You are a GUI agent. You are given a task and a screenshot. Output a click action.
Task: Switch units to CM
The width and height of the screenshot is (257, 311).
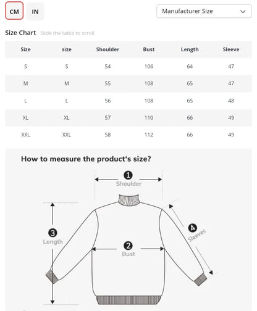(14, 11)
